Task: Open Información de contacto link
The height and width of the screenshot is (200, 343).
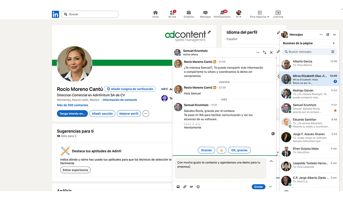Action: pyautogui.click(x=120, y=100)
